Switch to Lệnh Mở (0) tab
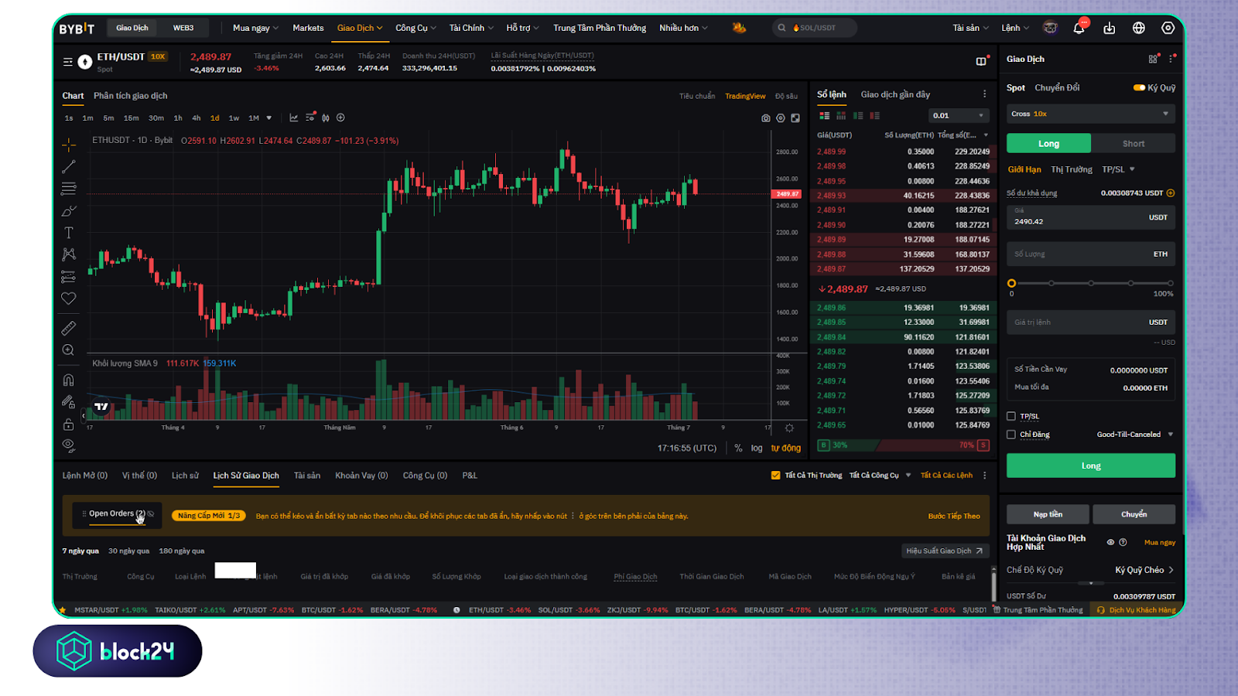This screenshot has width=1238, height=696. (85, 476)
